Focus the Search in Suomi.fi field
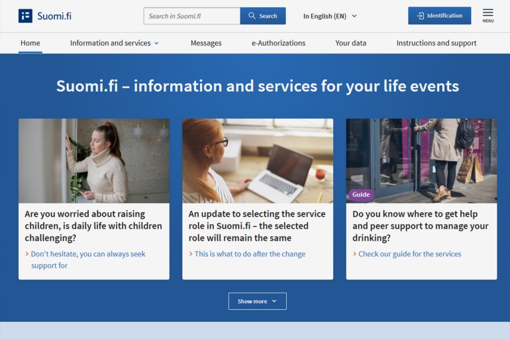The width and height of the screenshot is (510, 339). (x=192, y=16)
